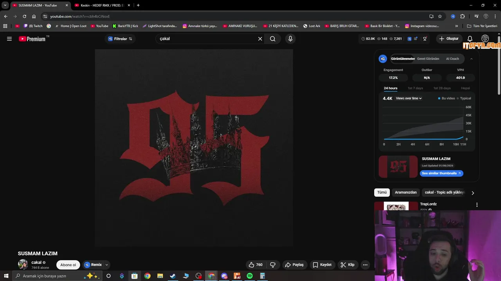
Task: Select Tümü filter chip
Action: point(382,192)
